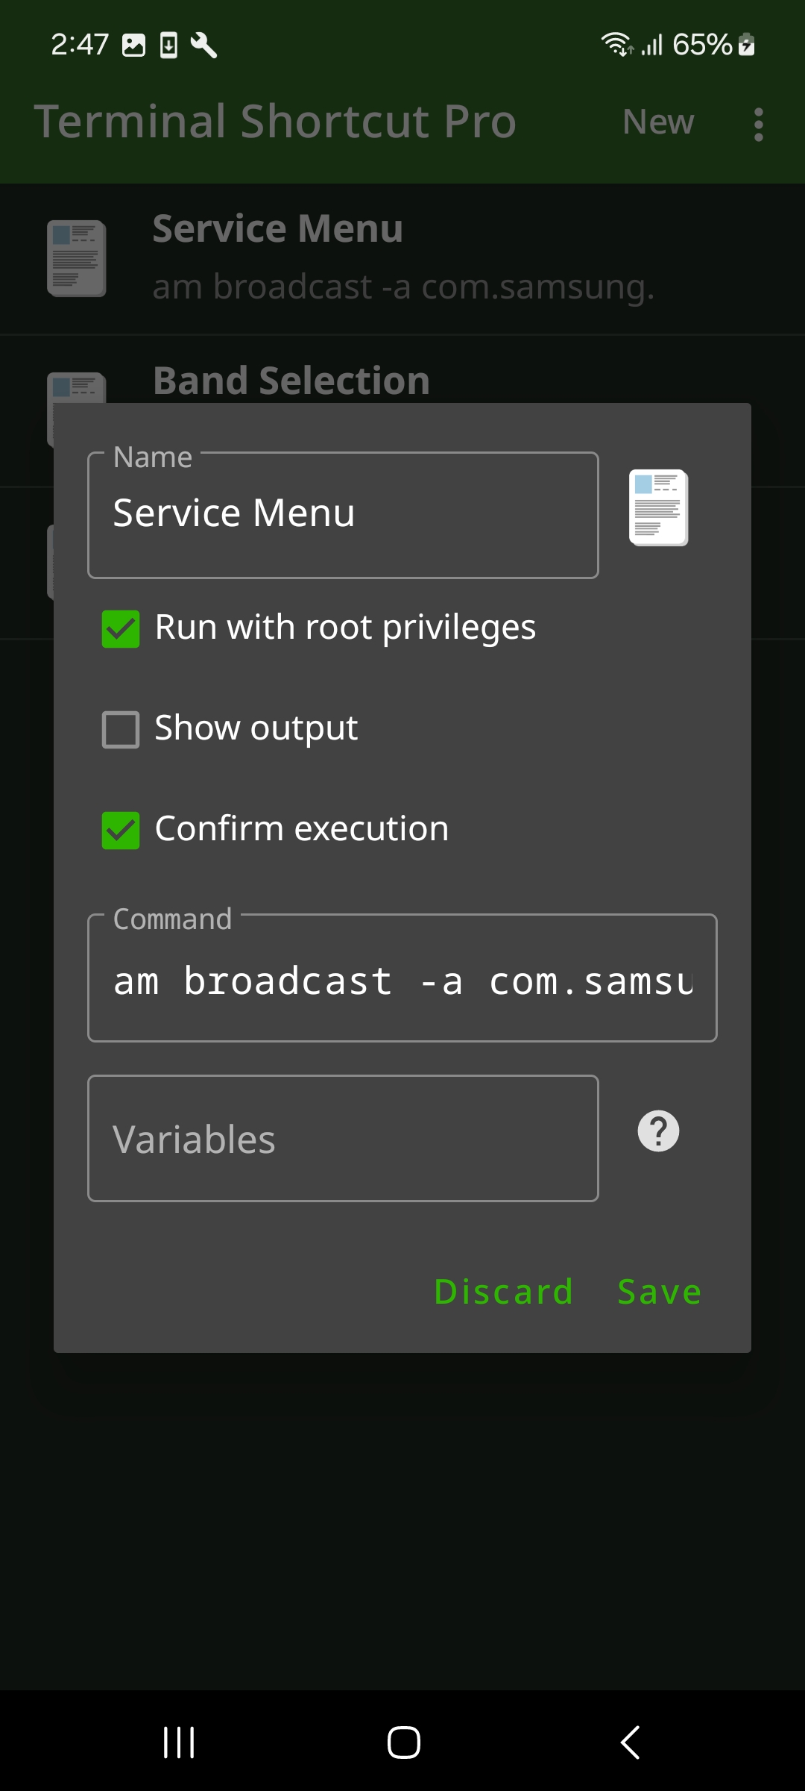This screenshot has width=805, height=1791.
Task: Tap New in the top bar
Action: (x=658, y=122)
